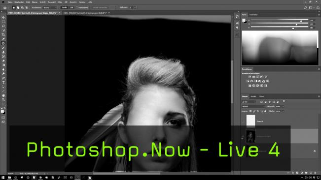
Task: Select the Type tool
Action: tap(3, 83)
